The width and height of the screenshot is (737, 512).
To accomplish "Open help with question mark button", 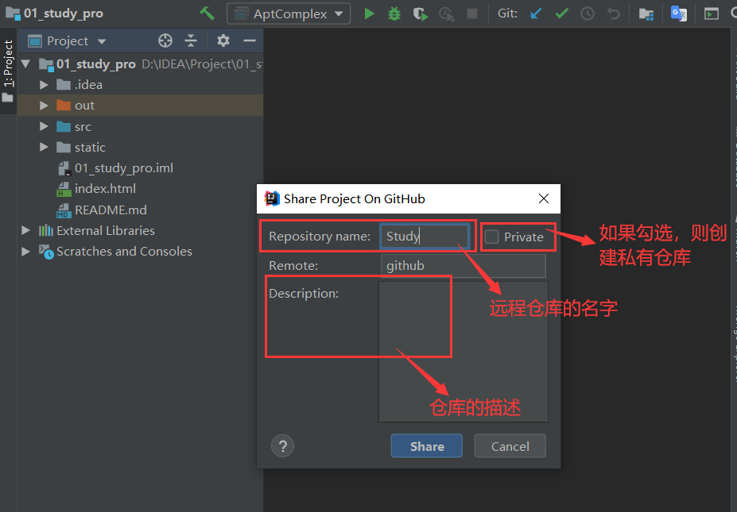I will 282,446.
